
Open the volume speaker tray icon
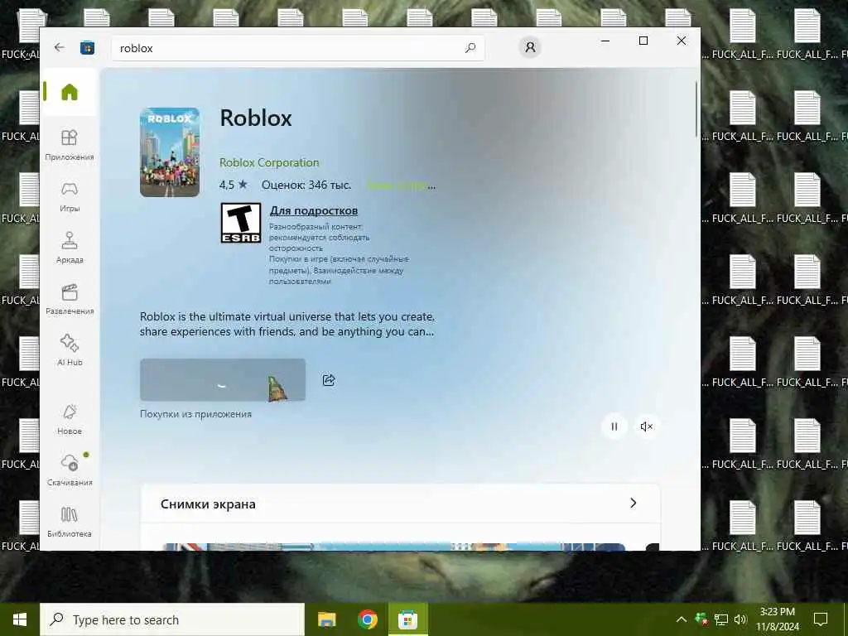[x=740, y=619]
